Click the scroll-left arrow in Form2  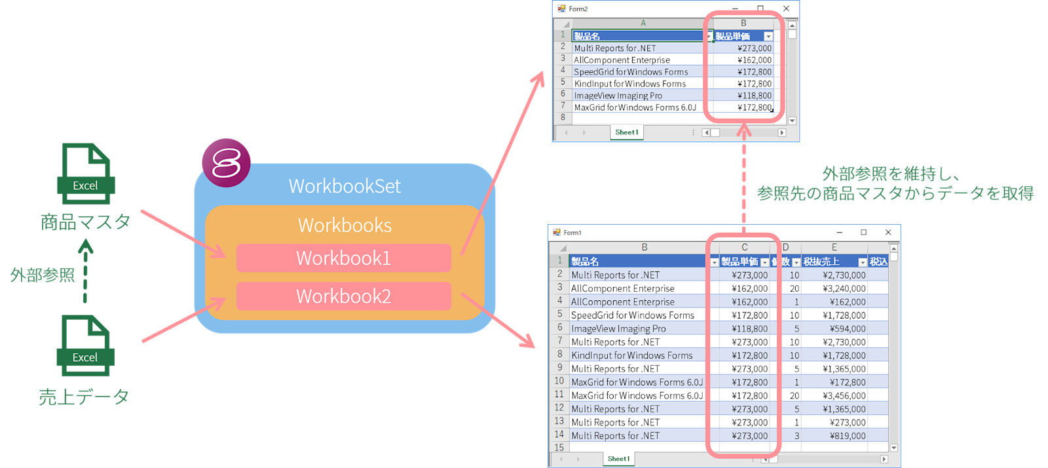tap(706, 132)
